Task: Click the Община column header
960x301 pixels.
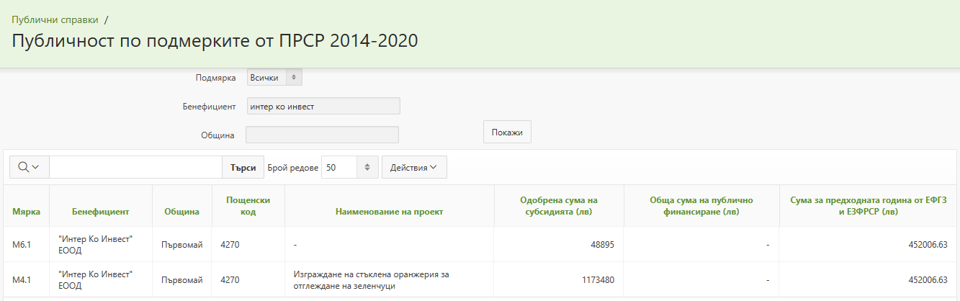Action: (181, 212)
